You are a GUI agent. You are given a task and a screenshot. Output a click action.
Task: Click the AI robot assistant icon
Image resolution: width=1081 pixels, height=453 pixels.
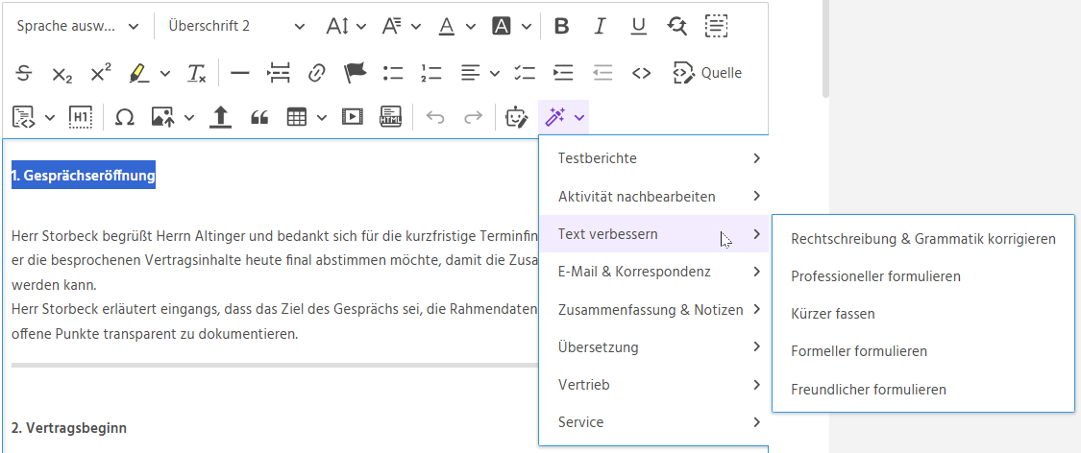(515, 118)
